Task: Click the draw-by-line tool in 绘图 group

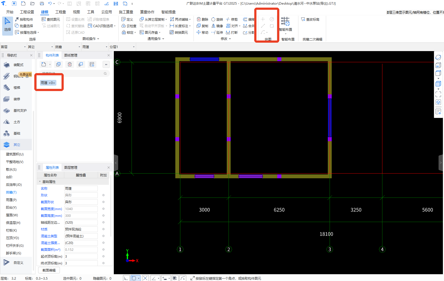Action: pyautogui.click(x=263, y=26)
